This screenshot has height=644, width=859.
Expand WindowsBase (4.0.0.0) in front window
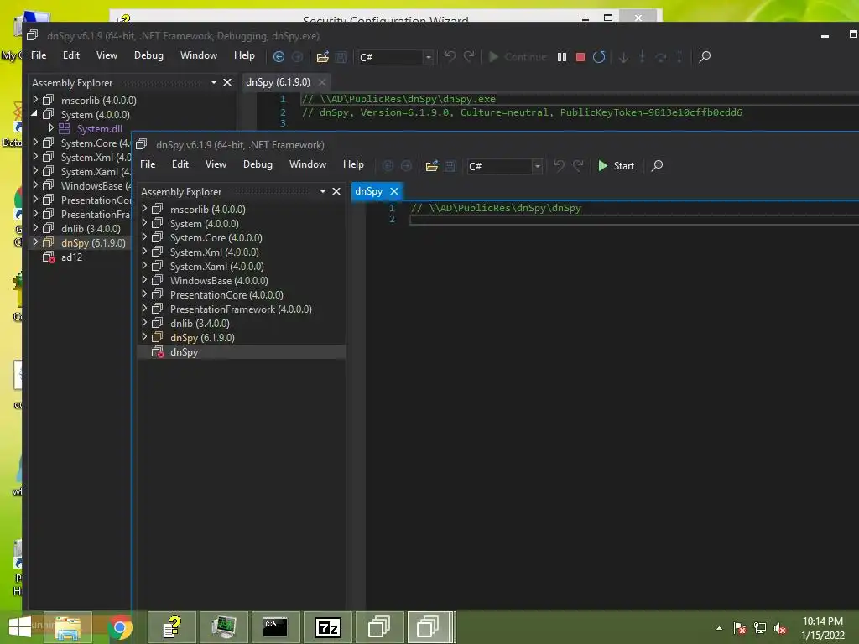144,280
